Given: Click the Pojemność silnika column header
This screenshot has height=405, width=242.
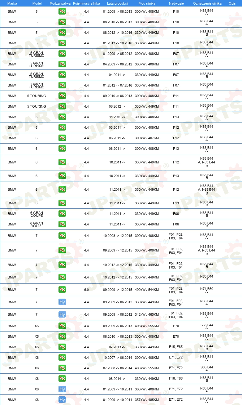Looking at the screenshot, I should click(86, 3).
